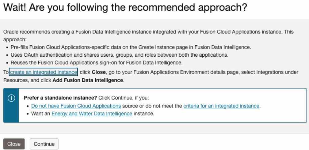Image resolution: width=309 pixels, height=150 pixels.
Task: Click the bold "Add Fusion Data Intelligence" text
Action: point(88,80)
